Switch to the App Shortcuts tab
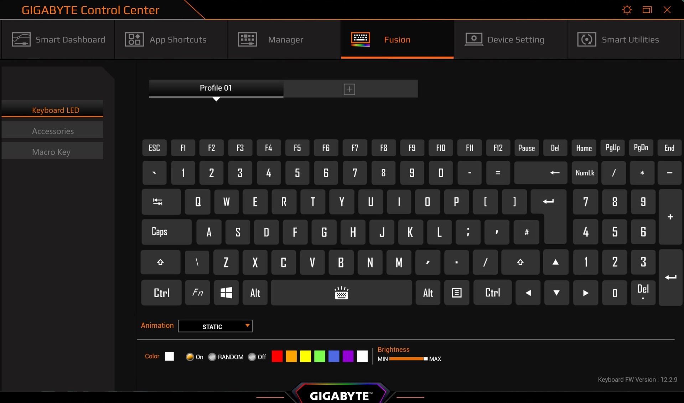 point(171,40)
